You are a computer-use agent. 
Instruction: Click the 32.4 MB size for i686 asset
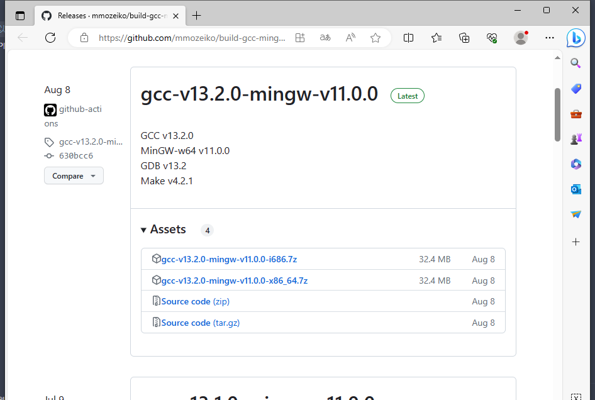click(435, 259)
